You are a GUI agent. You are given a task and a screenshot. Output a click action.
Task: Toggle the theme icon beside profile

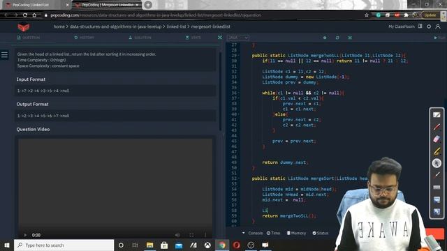429,26
